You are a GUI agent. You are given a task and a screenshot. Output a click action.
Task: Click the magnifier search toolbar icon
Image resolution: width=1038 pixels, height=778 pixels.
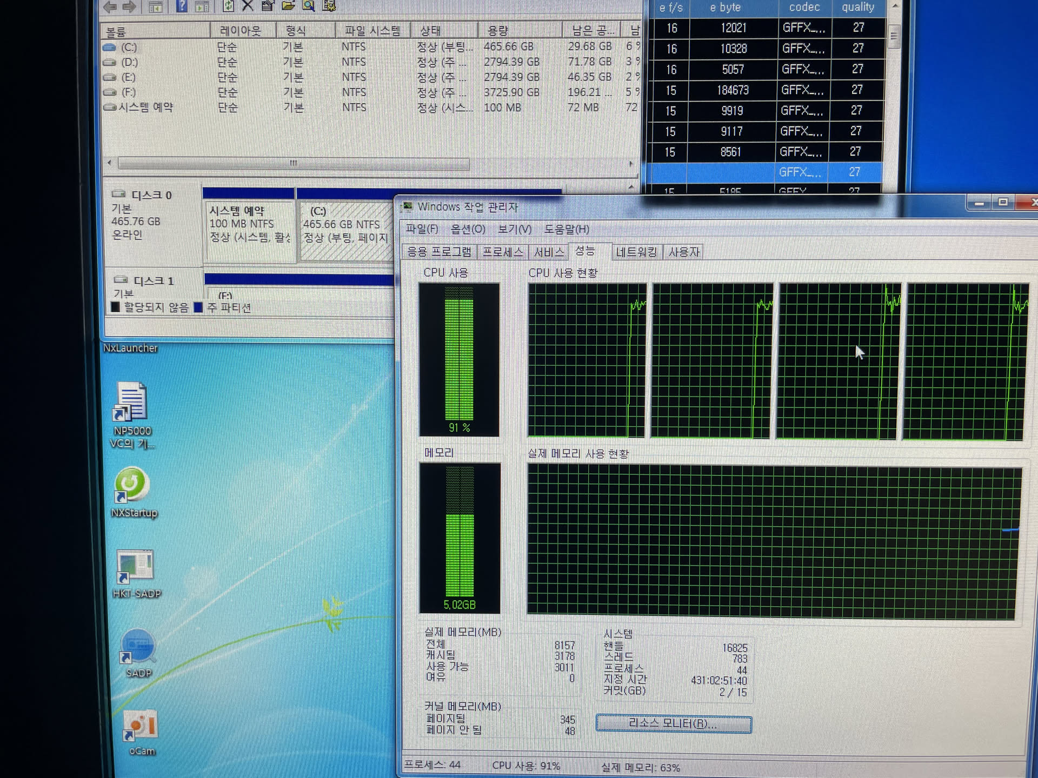point(309,6)
